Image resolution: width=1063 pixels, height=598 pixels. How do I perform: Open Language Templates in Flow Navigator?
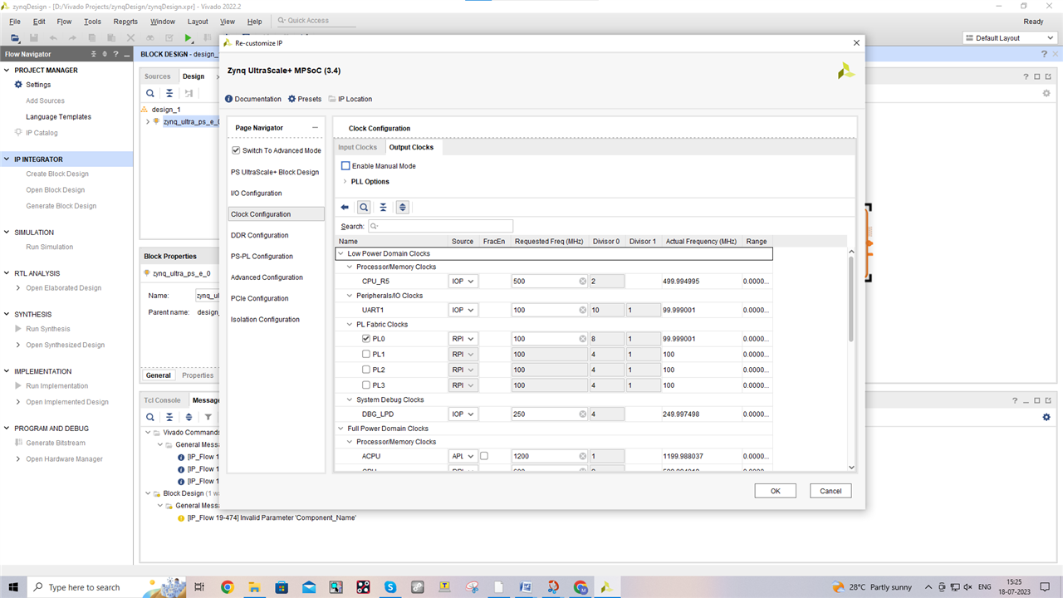pos(58,117)
